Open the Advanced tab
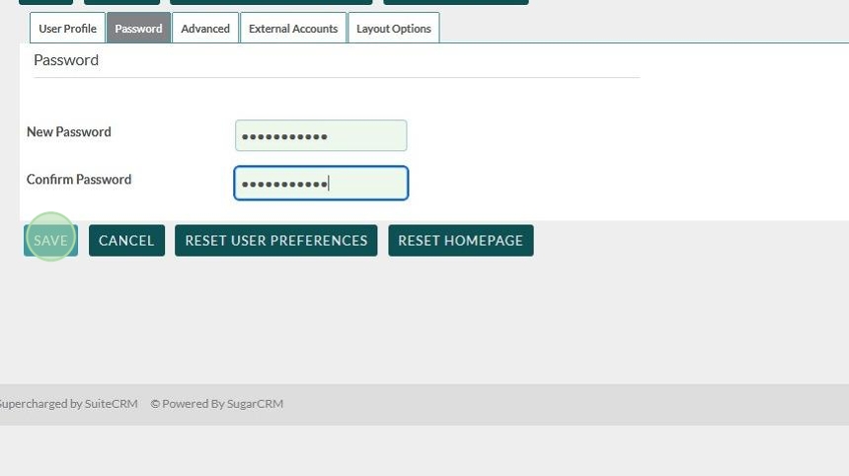 tap(205, 29)
